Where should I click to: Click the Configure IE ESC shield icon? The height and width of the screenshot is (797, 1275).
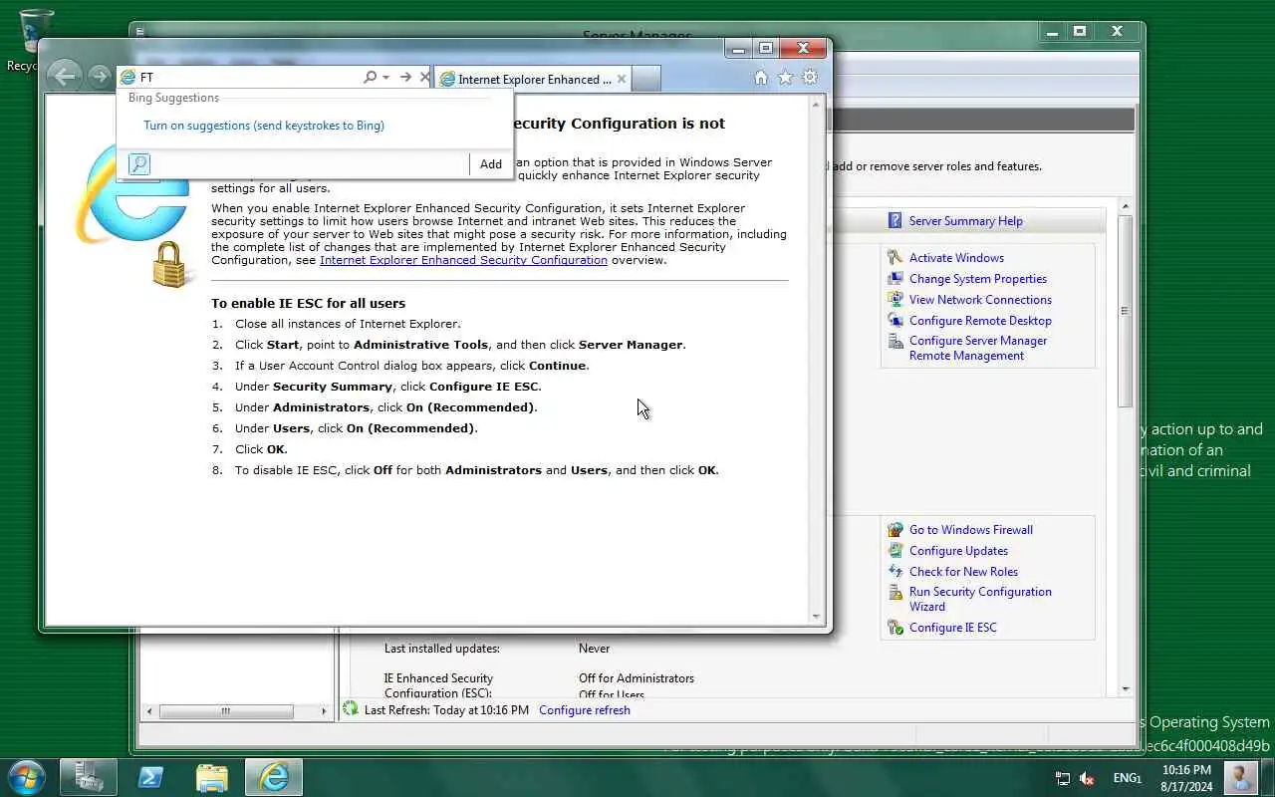[894, 628]
